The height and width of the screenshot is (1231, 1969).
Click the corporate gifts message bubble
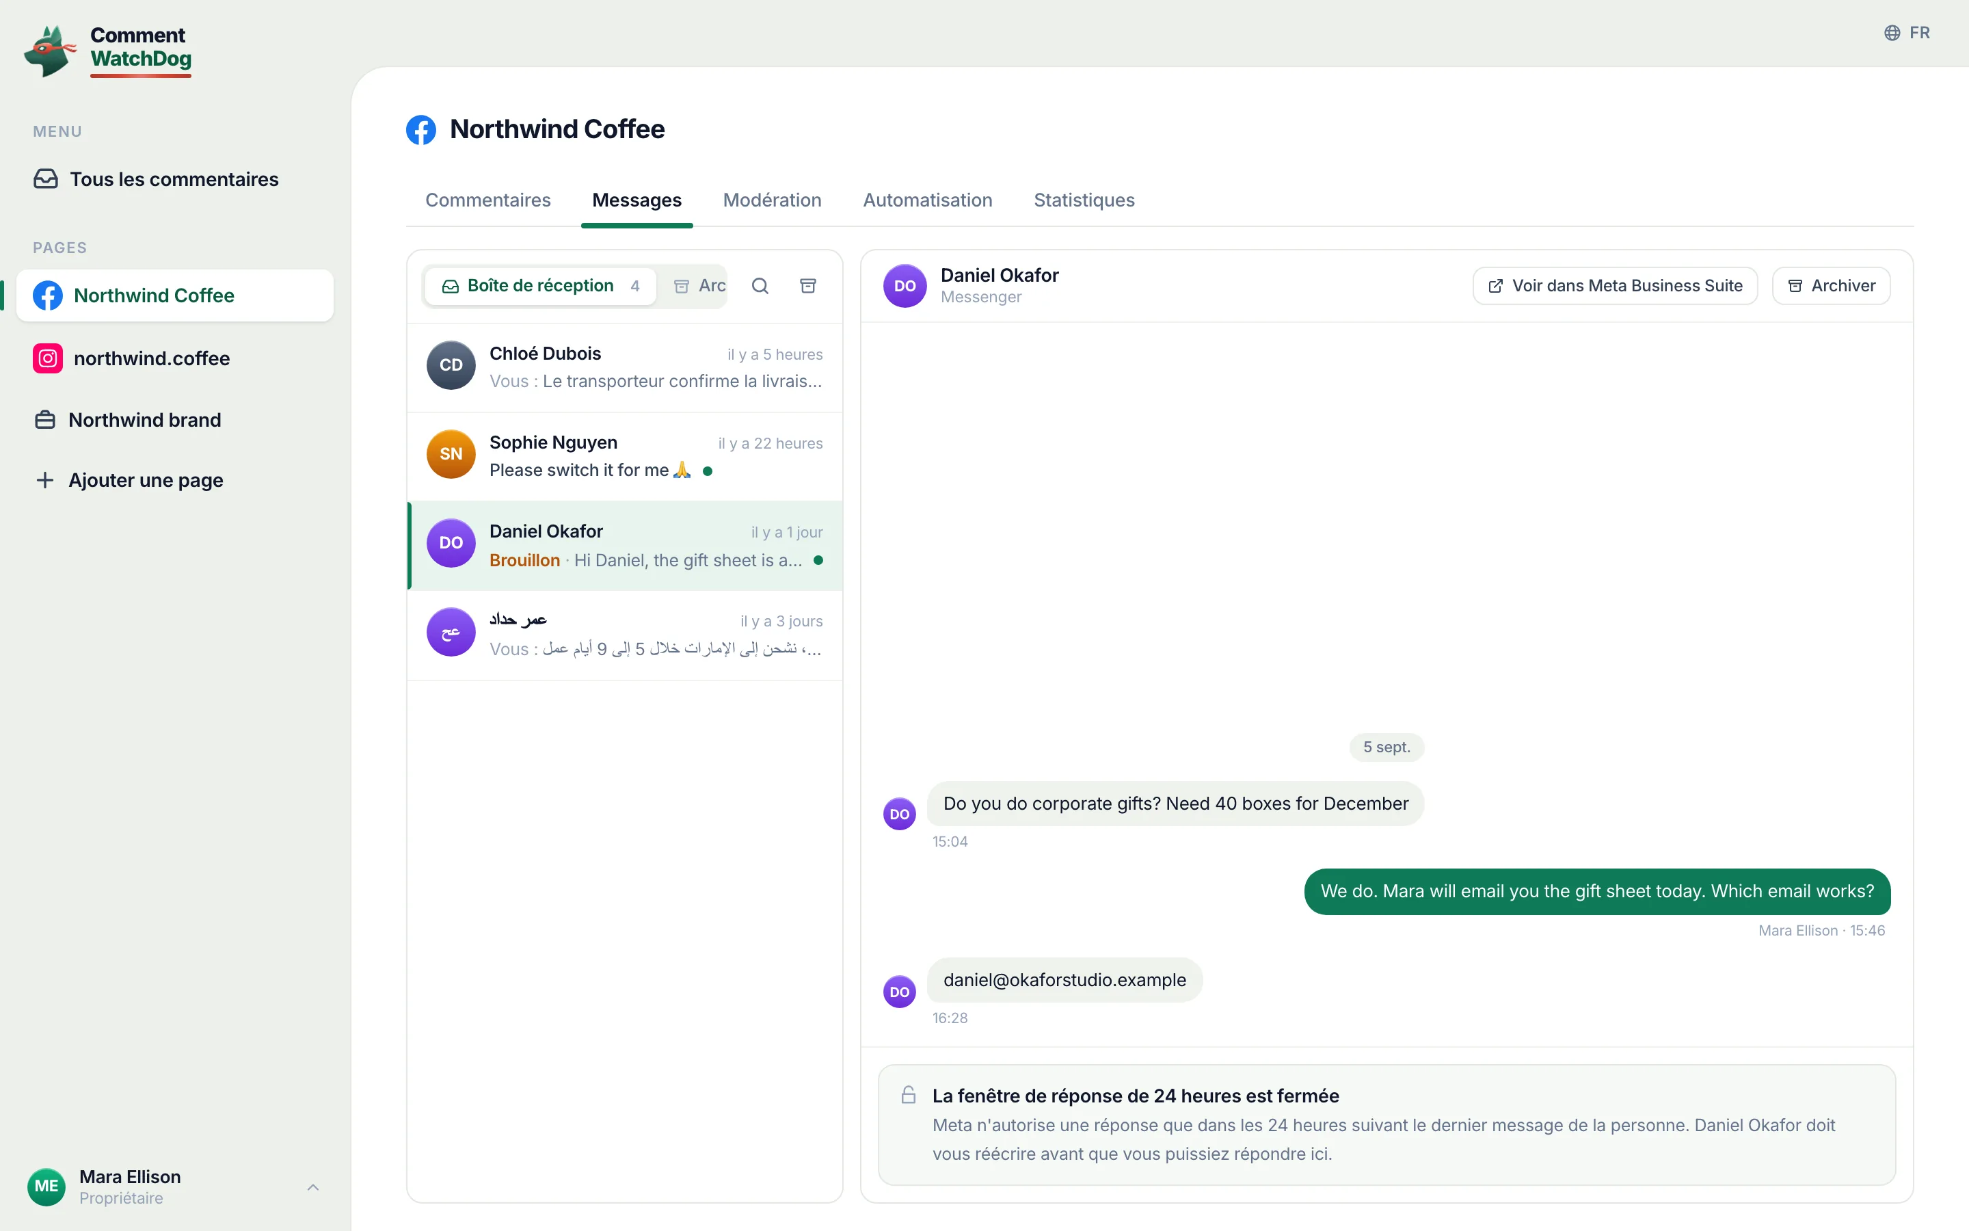pos(1175,804)
